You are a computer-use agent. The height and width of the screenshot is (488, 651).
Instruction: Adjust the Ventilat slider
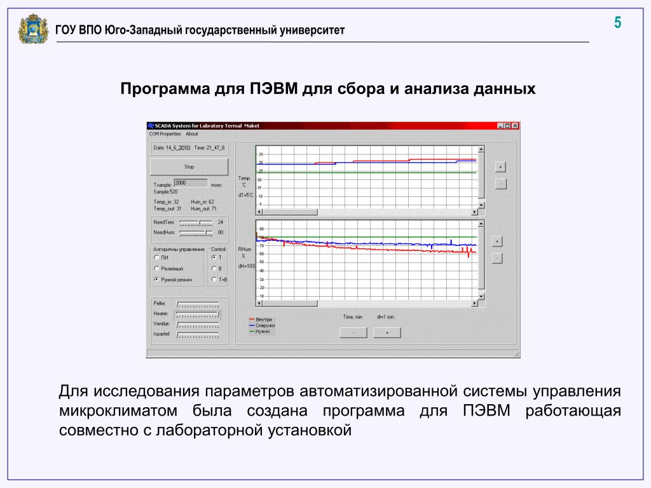pos(198,325)
